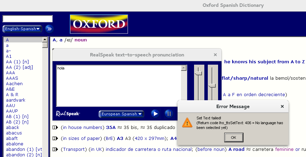This screenshot has width=306, height=157.
Task: Click into the text box containing hola
Action: 118,86
